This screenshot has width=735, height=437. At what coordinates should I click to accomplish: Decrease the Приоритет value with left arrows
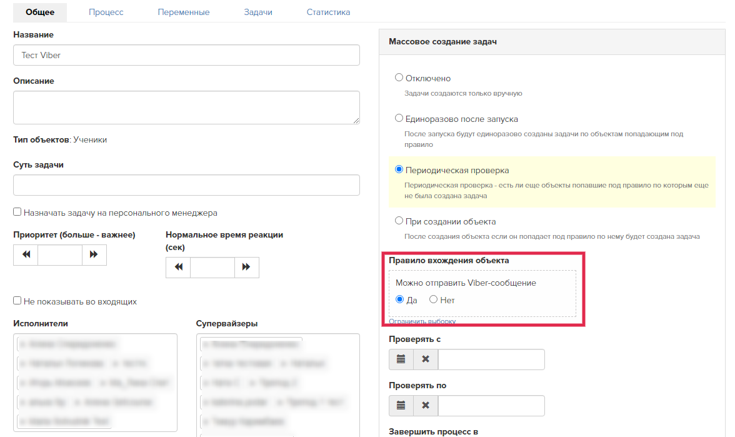[26, 255]
